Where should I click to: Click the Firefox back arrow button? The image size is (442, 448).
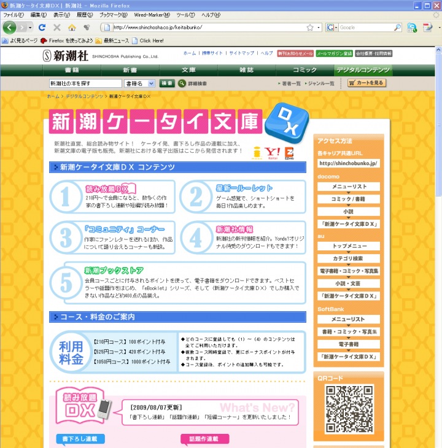tap(9, 28)
